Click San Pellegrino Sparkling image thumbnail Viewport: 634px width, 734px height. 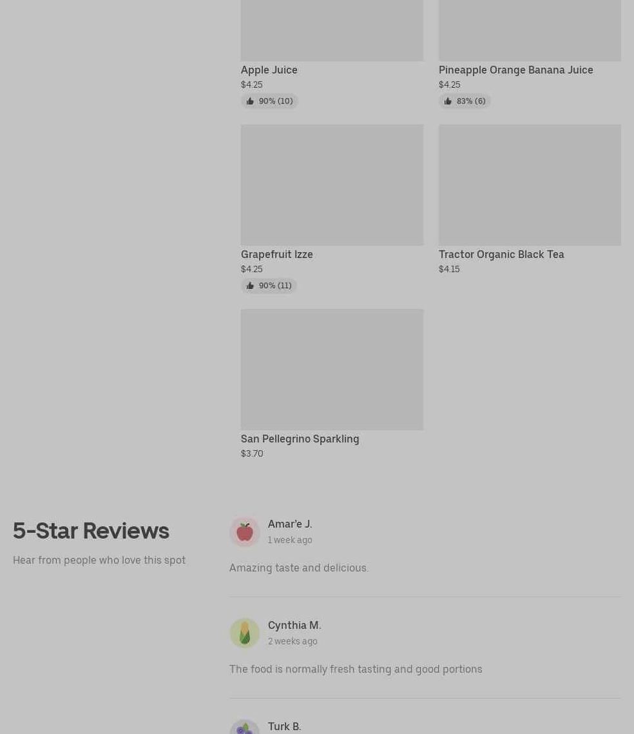tap(332, 370)
